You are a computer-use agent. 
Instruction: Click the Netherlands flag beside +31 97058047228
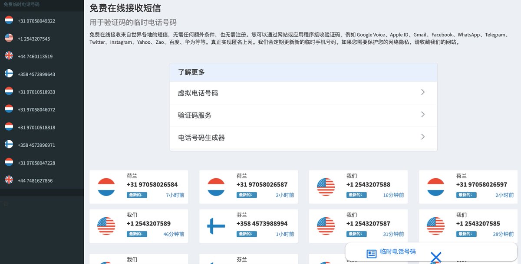tap(9, 162)
